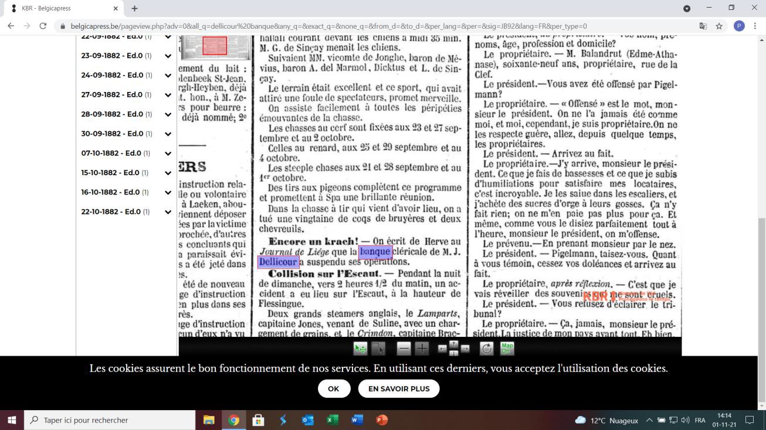766x430 pixels.
Task: Expand the 23-09-1882 edition entry
Action: coord(168,56)
